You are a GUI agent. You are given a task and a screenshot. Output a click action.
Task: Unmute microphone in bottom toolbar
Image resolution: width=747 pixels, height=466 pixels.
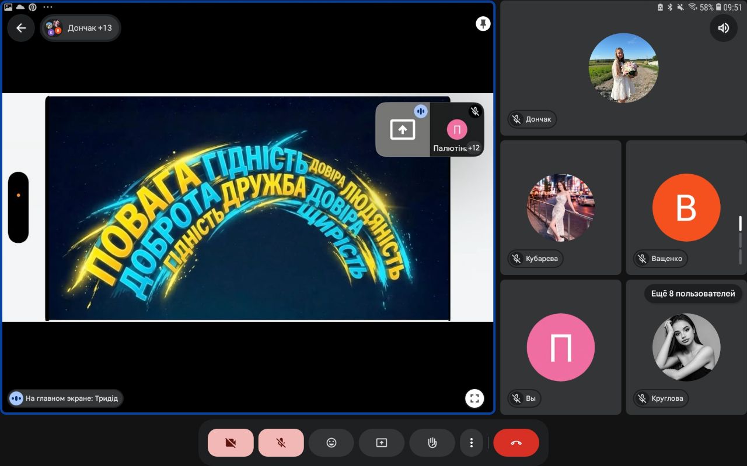281,443
